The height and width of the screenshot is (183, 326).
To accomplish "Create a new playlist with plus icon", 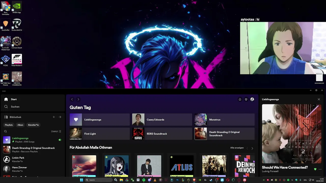I will pyautogui.click(x=54, y=117).
